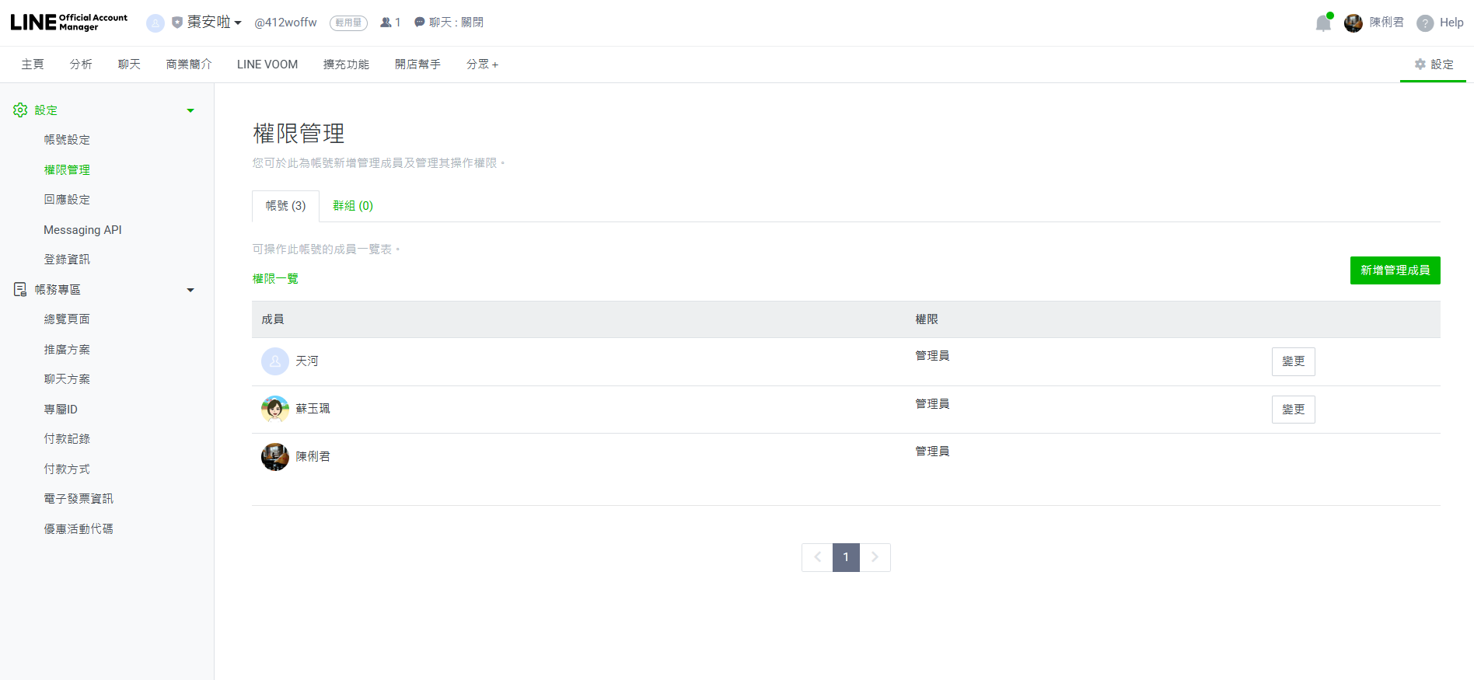Click the 新增管理成員 button
Screen dimensions: 1474x680
pyautogui.click(x=1395, y=270)
